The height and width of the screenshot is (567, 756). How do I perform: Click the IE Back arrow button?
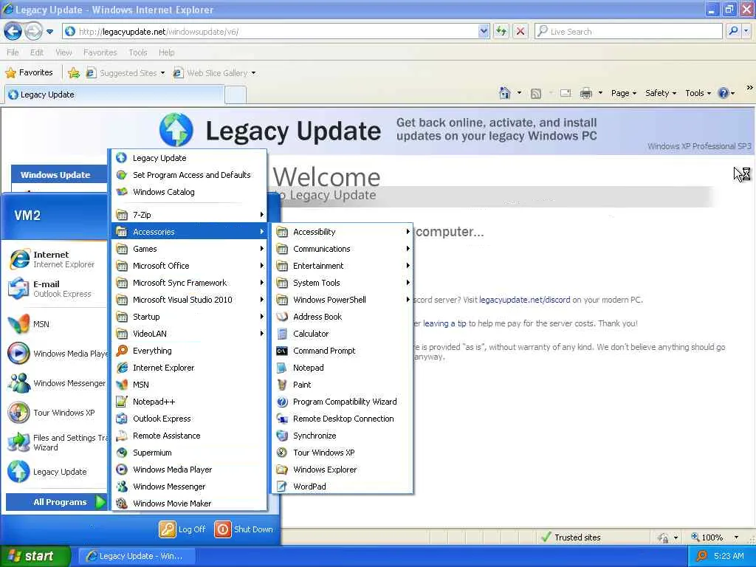tap(13, 32)
